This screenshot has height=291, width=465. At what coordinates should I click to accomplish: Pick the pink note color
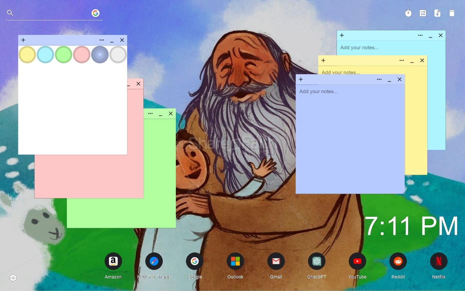[82, 55]
